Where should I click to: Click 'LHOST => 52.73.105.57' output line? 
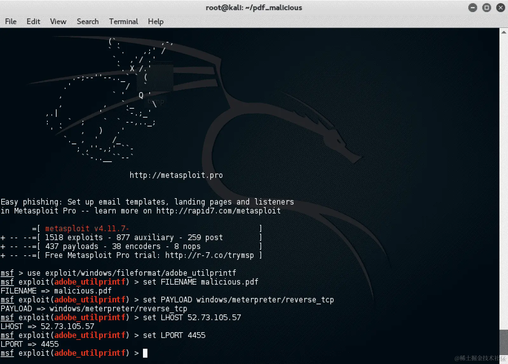(47, 326)
